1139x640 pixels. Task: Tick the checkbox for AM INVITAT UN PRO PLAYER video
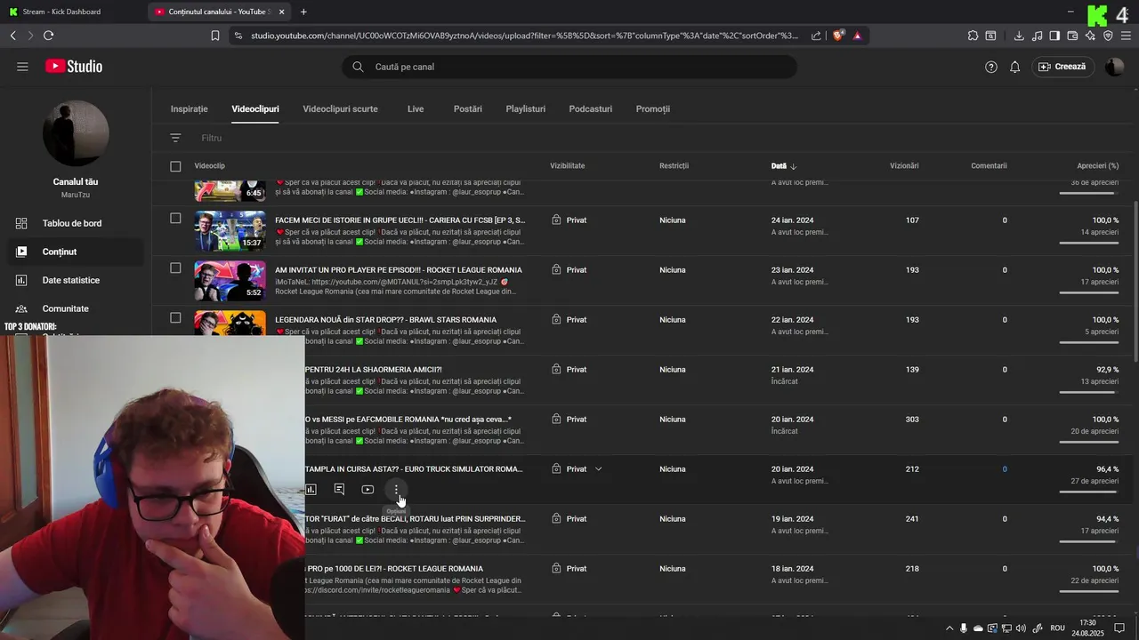[175, 268]
